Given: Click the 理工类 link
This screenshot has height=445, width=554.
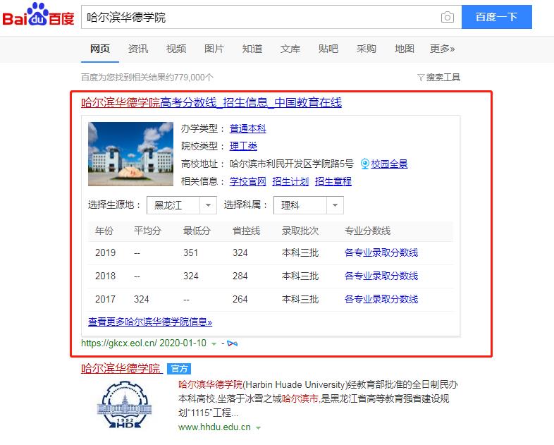Looking at the screenshot, I should click(x=243, y=146).
